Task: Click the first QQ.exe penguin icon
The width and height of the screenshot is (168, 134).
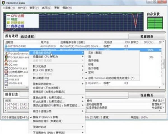Action: [x=6, y=61]
